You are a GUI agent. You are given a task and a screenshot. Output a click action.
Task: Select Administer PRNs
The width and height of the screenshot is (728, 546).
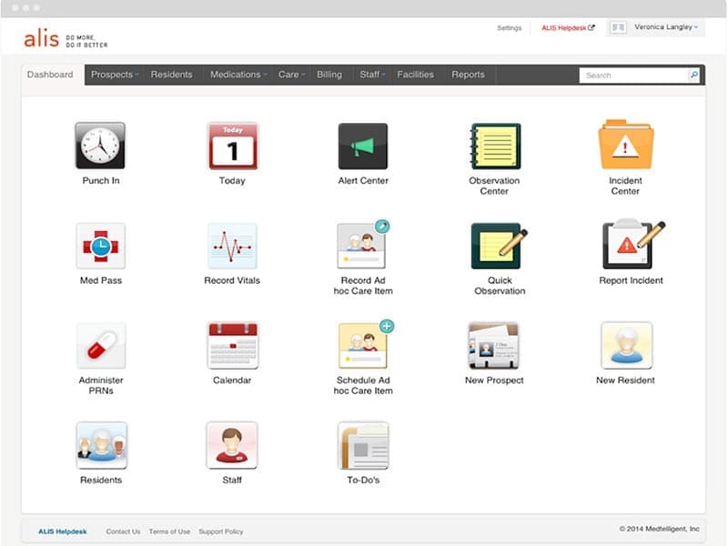click(101, 346)
